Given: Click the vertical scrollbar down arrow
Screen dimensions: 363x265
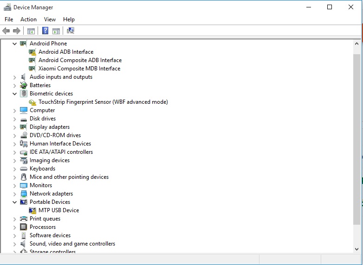Looking at the screenshot, I should point(357,249).
